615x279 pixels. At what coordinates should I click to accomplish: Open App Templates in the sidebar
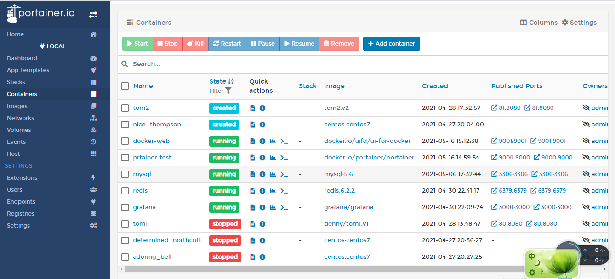click(55, 70)
